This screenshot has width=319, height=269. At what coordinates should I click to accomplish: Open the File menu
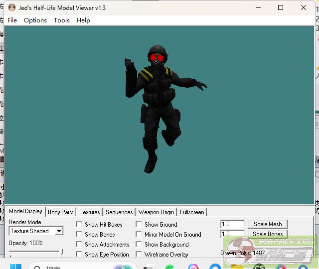tap(12, 20)
